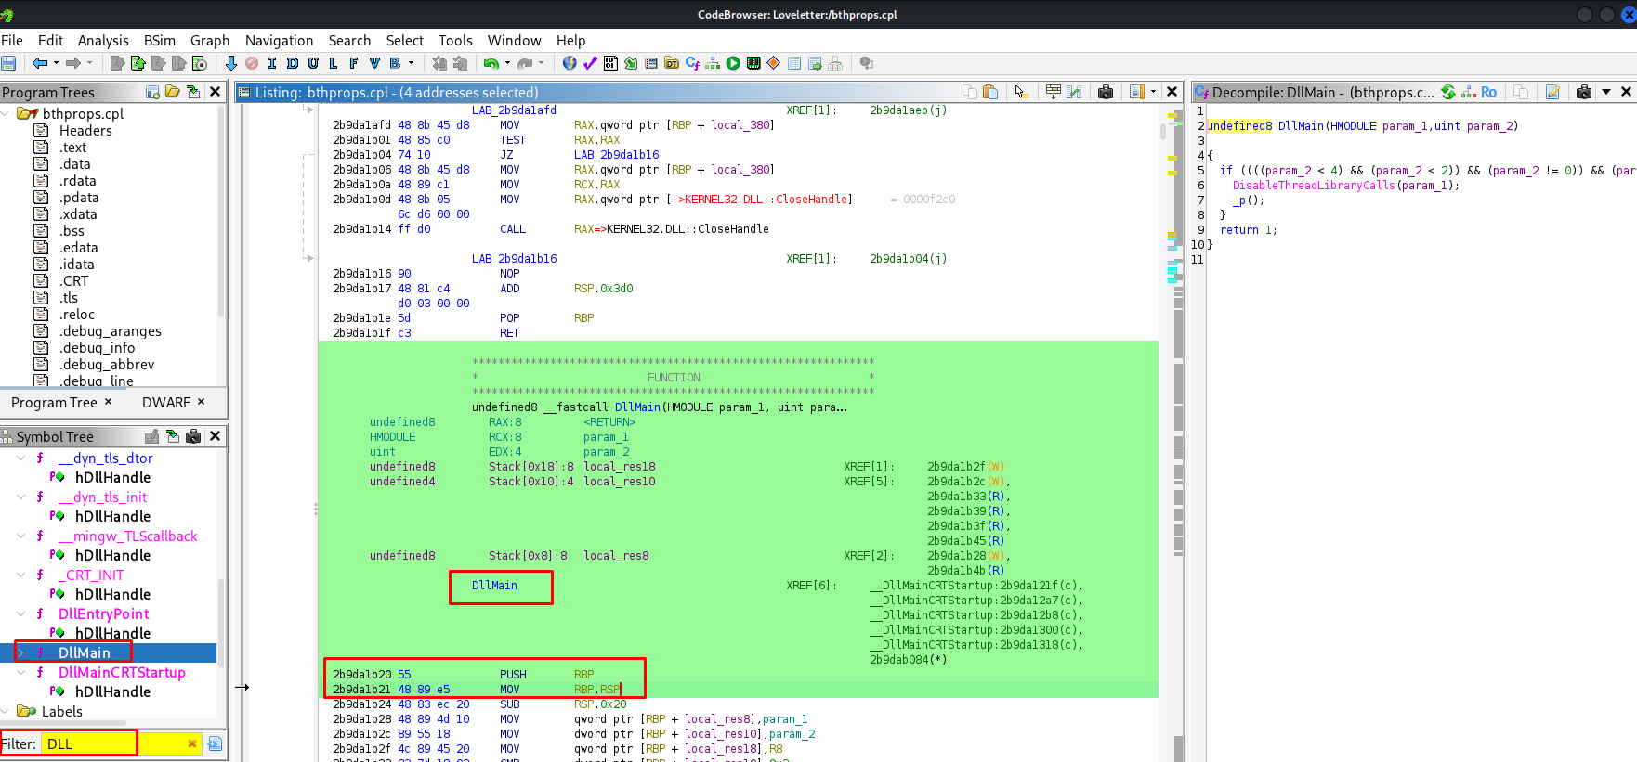This screenshot has height=762, width=1637.
Task: Toggle the Listing mouse hover mode icon
Action: click(1020, 92)
